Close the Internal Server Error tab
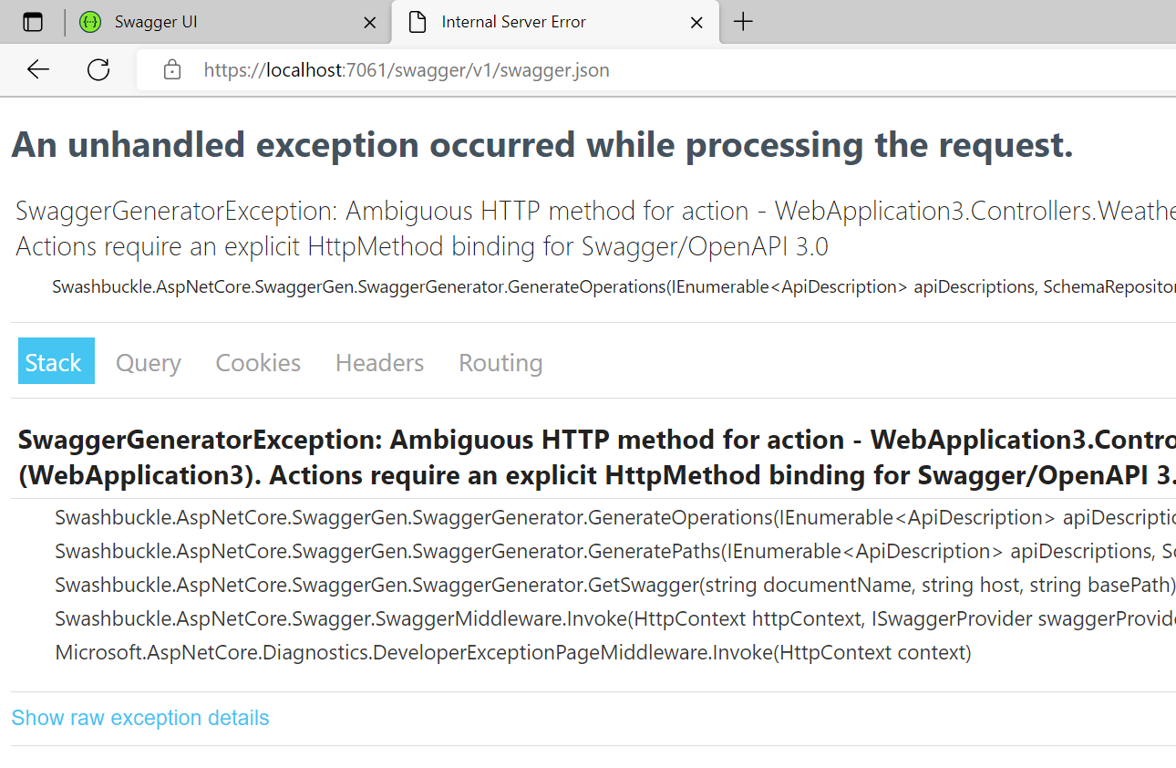Screen dimensions: 1176x768 click(696, 23)
